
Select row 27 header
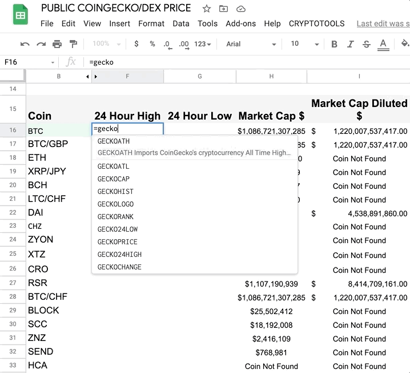[x=13, y=283]
